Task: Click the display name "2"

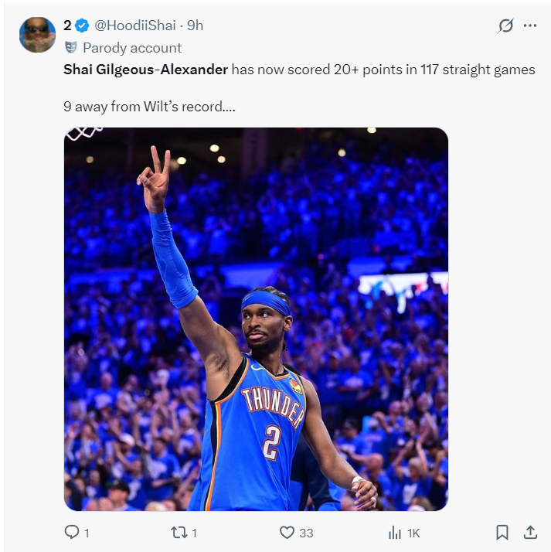Action: click(x=68, y=26)
